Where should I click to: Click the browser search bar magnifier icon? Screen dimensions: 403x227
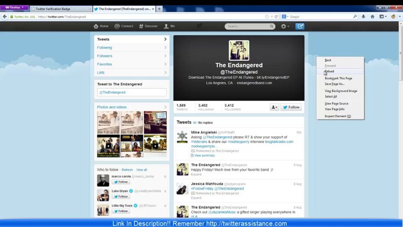click(x=355, y=17)
